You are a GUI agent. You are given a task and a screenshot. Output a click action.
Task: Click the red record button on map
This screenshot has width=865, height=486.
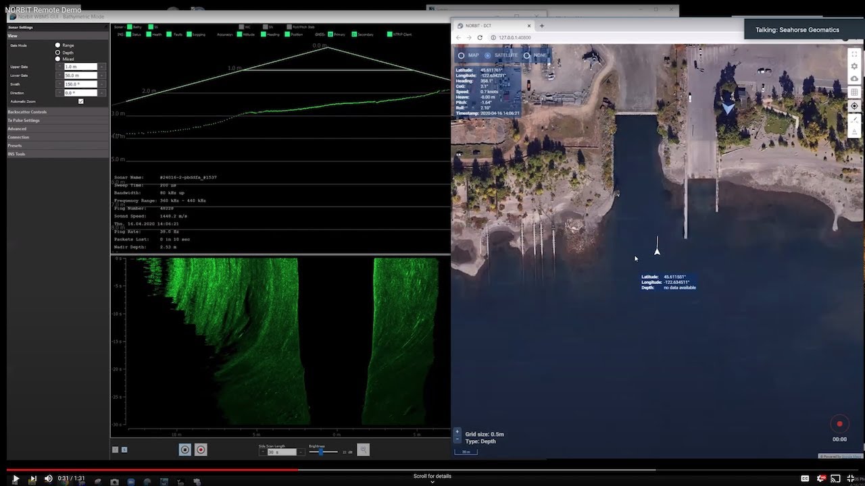(839, 424)
